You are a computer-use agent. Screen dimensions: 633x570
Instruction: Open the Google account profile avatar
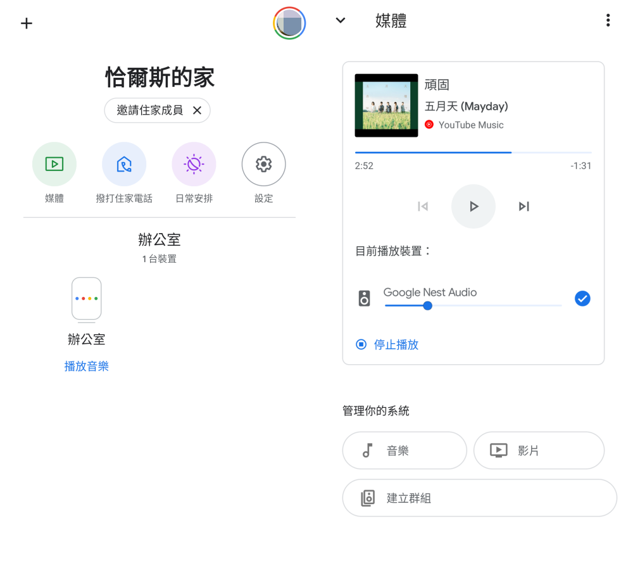tap(289, 24)
